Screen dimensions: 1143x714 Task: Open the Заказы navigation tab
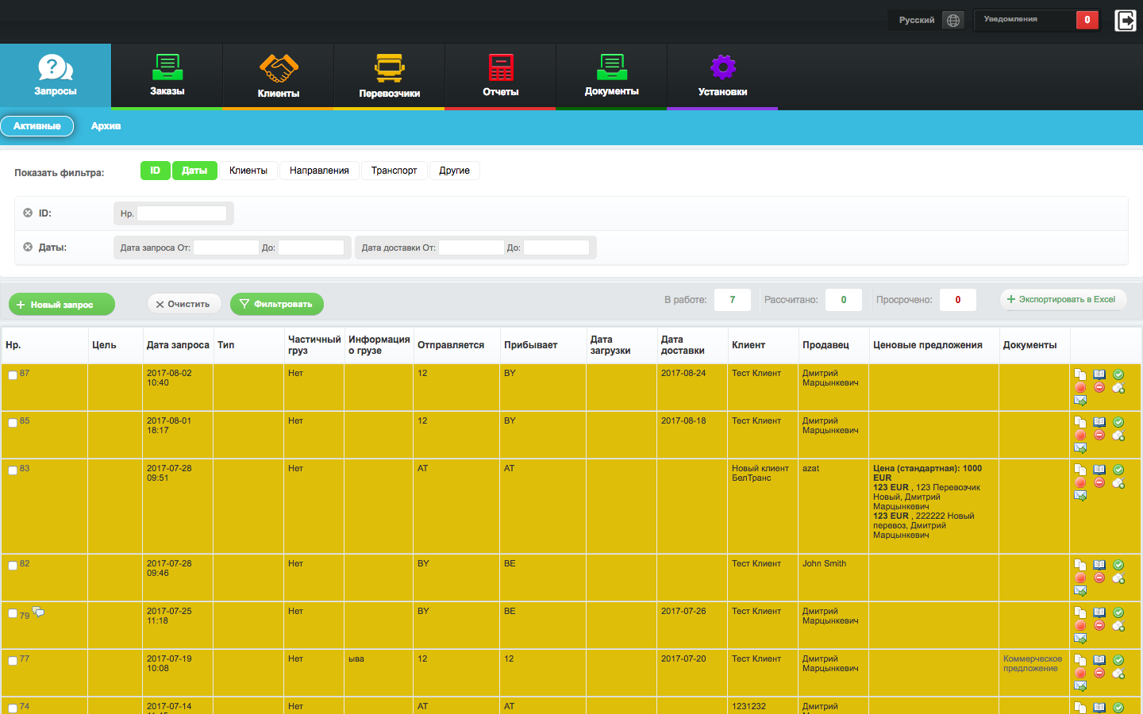pos(167,75)
